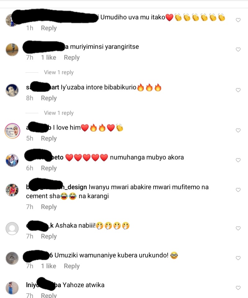Like the "numuhanga mubyo akora" comment
Viewport: 248px width, 298px height.
[x=238, y=160]
